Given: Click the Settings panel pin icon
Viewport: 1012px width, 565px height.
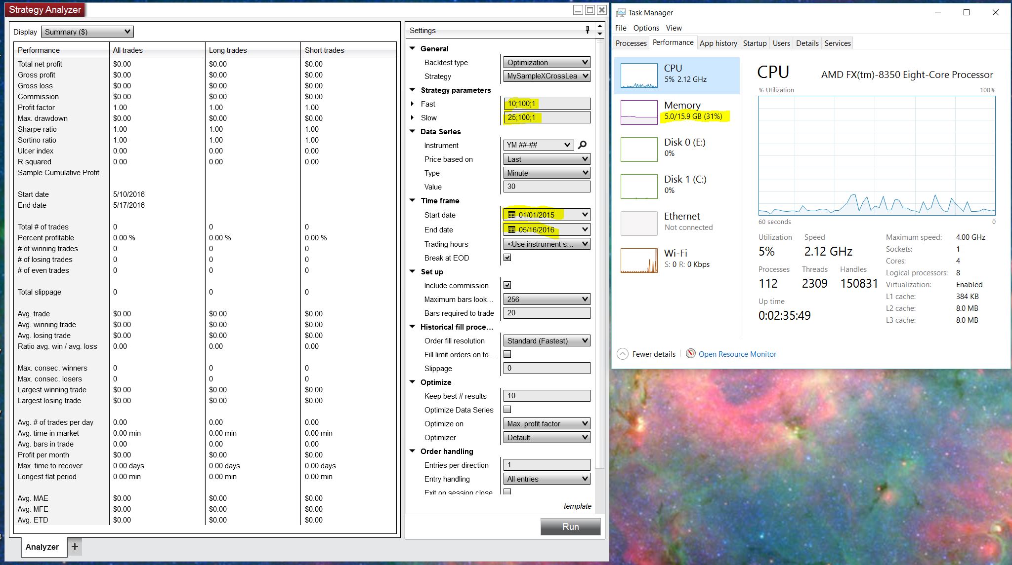Looking at the screenshot, I should pyautogui.click(x=587, y=30).
